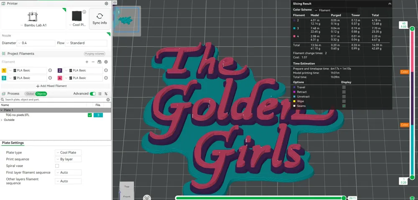This screenshot has height=200, width=418.
Task: Click the edit icon beside filament 3
Action: (x=50, y=78)
